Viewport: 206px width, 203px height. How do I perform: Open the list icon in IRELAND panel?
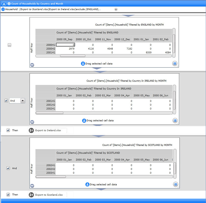click(175, 121)
